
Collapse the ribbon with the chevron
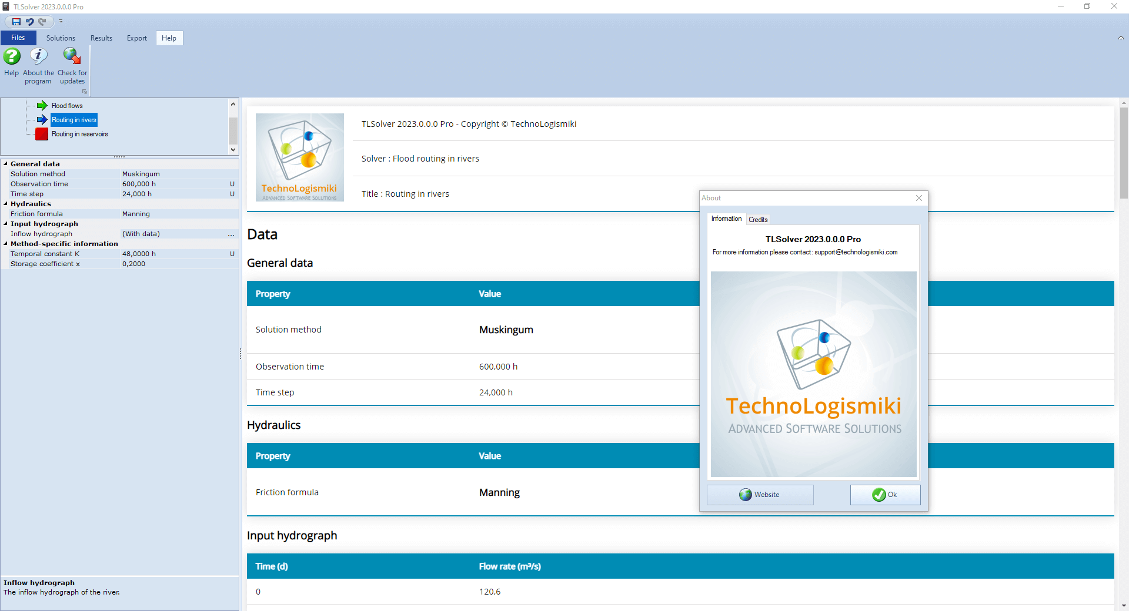[1120, 38]
